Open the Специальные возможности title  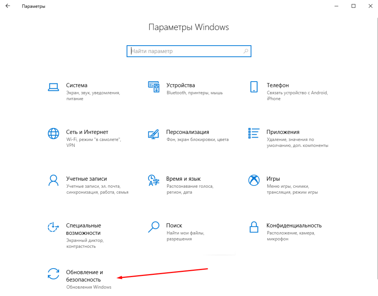83,229
